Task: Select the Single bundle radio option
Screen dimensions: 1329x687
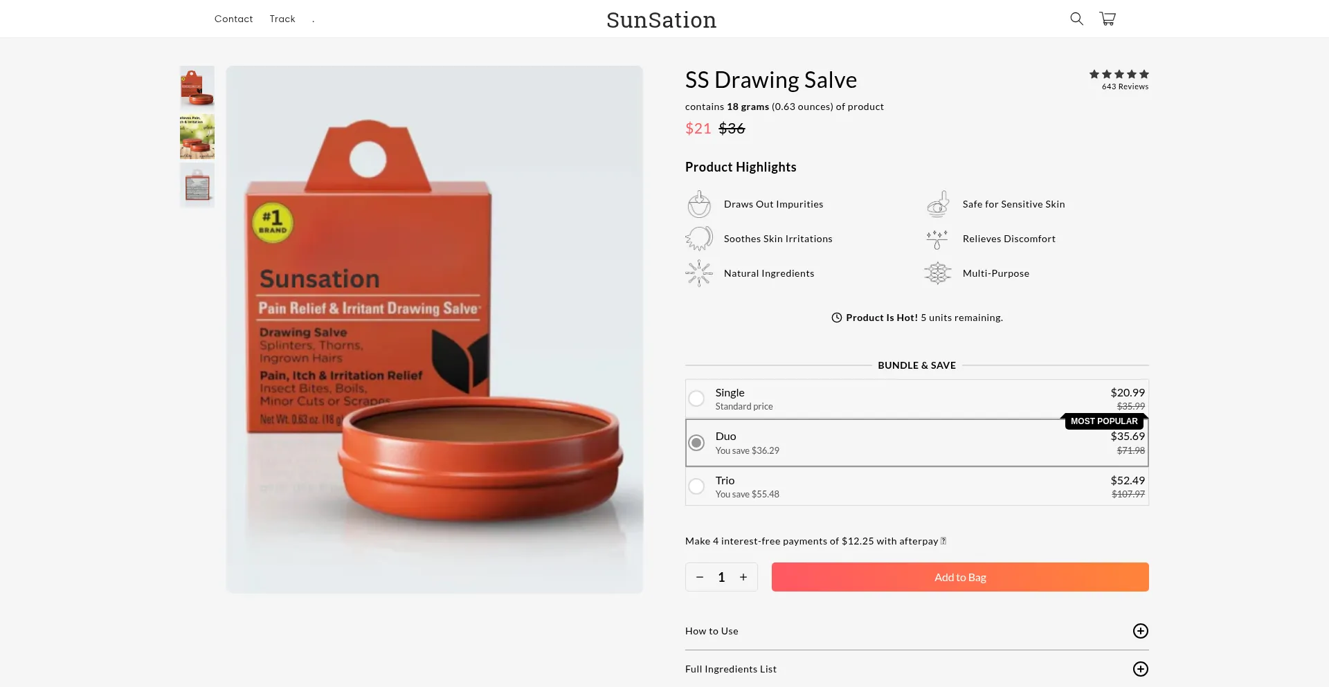Action: point(696,399)
